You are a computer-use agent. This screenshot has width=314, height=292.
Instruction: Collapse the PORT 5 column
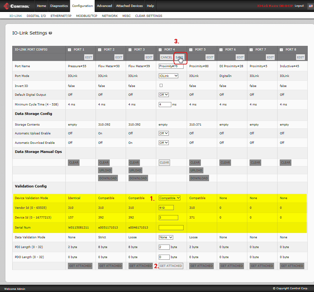coord(191,50)
